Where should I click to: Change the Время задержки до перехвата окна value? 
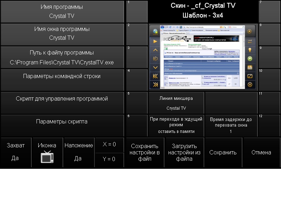click(231, 126)
